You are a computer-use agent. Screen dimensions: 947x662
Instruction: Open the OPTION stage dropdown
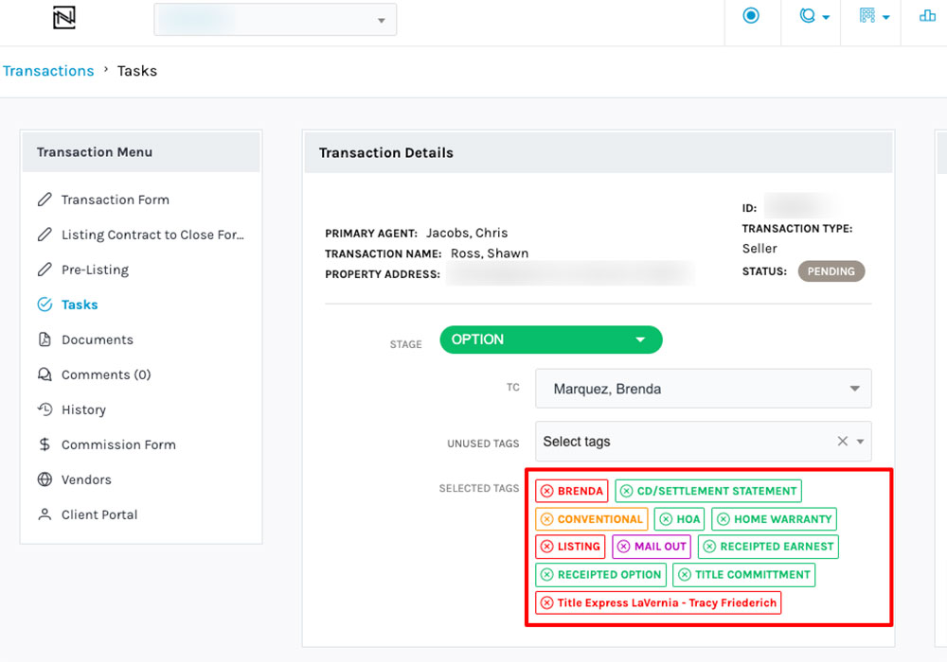551,340
